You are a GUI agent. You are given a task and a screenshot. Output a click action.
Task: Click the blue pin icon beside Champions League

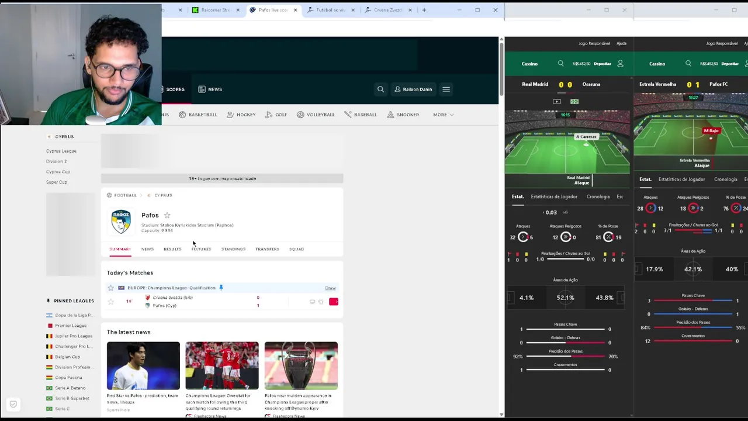(x=221, y=288)
